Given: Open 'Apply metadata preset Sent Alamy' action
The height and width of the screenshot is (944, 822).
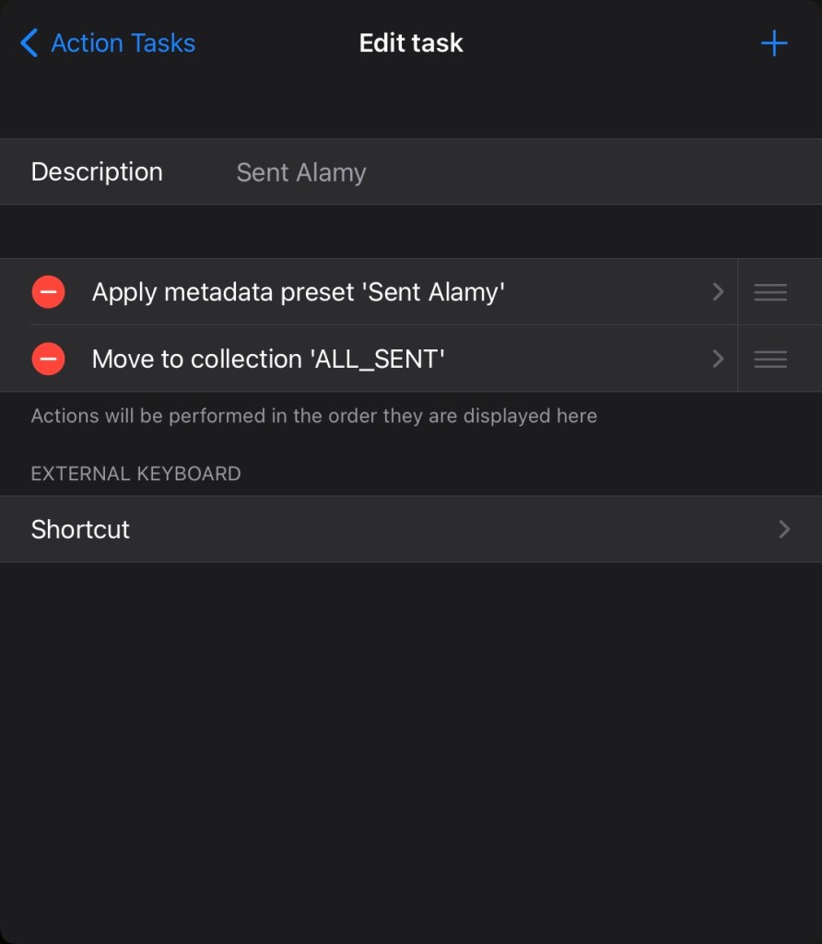Looking at the screenshot, I should point(298,292).
